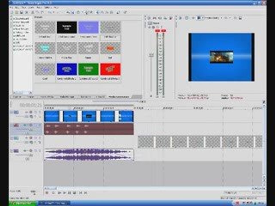Screen dimensions: 275x206
Task: Select the Zoom Edit tool
Action: pyautogui.click(x=111, y=12)
